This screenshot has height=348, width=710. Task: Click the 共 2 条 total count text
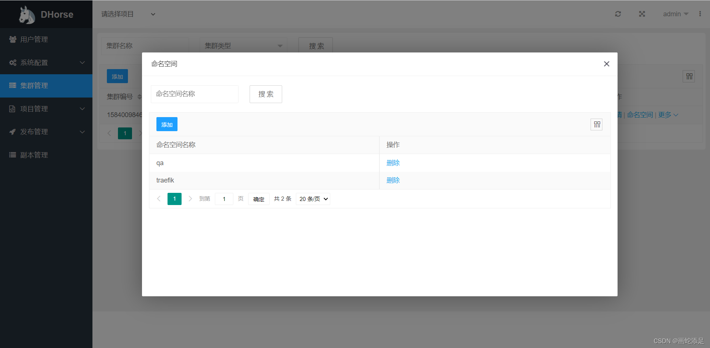click(x=283, y=199)
